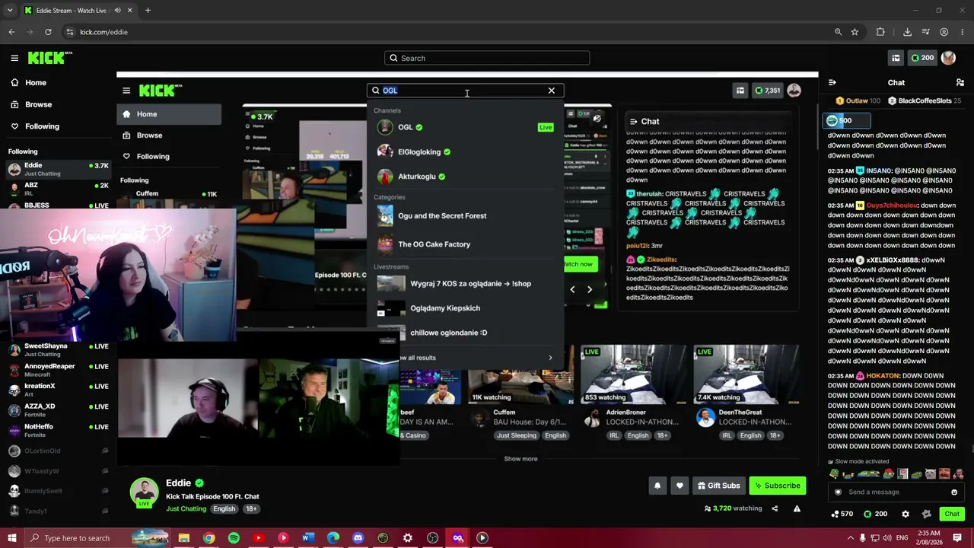Open Chrome downloads icon
Screen dimensions: 974x548
(x=907, y=32)
